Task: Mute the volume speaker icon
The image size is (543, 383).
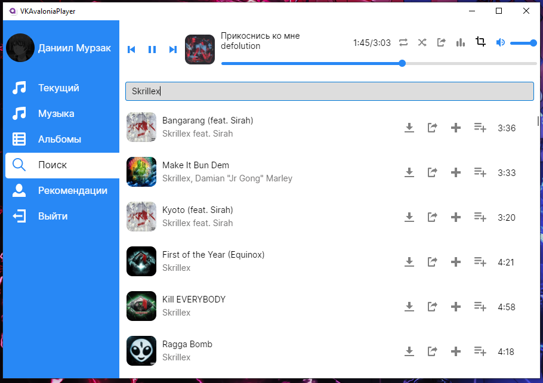Action: point(501,42)
